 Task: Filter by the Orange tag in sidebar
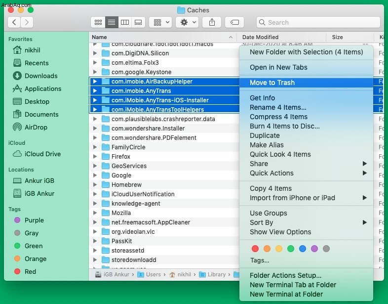click(30, 259)
